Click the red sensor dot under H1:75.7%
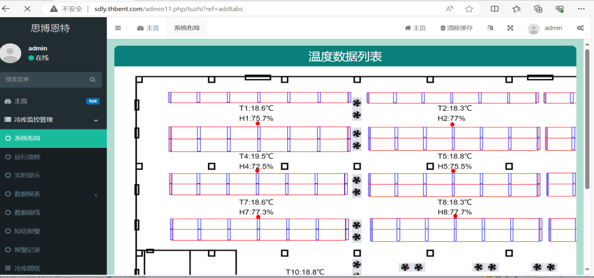The image size is (594, 278). tap(258, 124)
